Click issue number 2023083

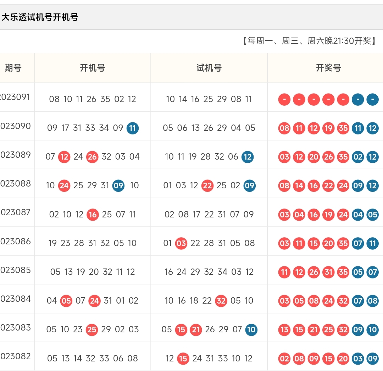15,327
